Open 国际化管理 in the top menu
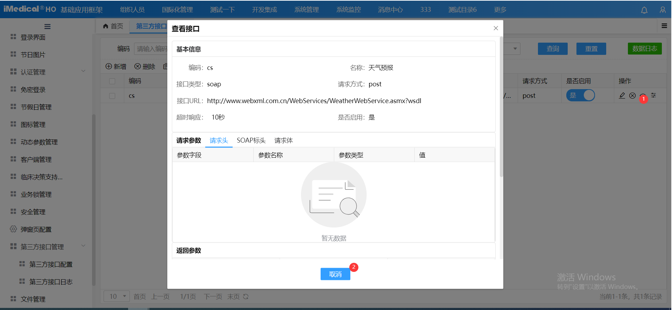Image resolution: width=672 pixels, height=310 pixels. (177, 10)
